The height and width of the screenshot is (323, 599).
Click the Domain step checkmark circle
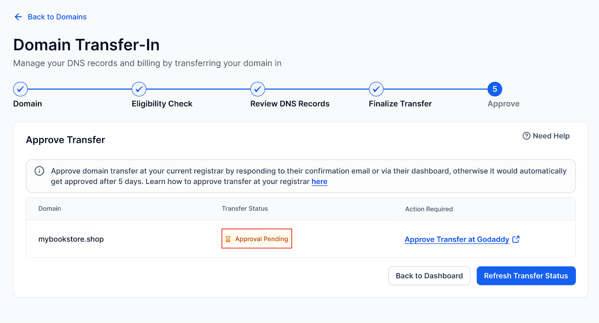tap(21, 89)
